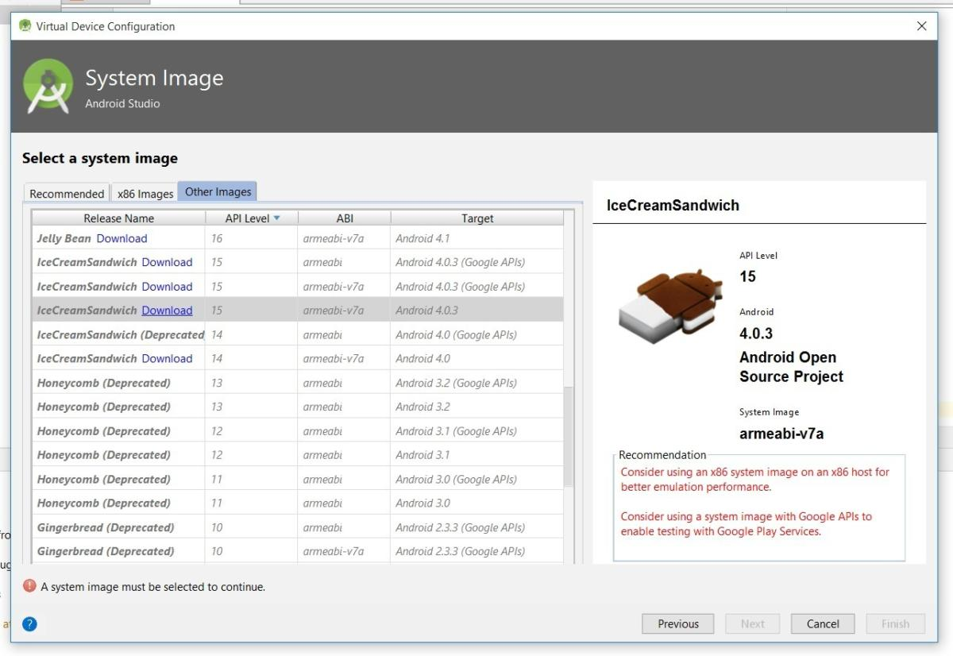Click the x86 system image recommendation text
This screenshot has height=656, width=953.
tap(754, 479)
